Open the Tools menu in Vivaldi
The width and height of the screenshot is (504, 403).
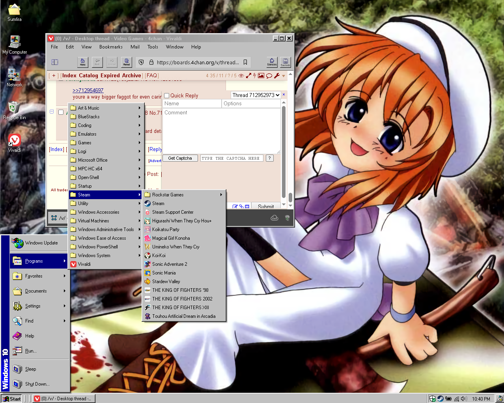coord(153,47)
